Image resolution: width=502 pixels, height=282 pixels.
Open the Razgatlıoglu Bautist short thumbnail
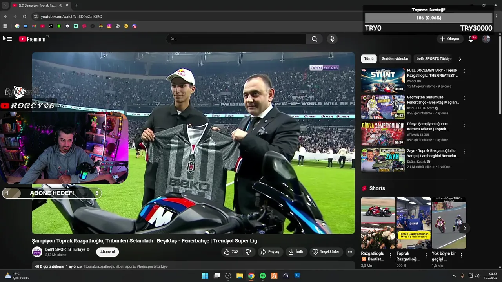(x=378, y=223)
